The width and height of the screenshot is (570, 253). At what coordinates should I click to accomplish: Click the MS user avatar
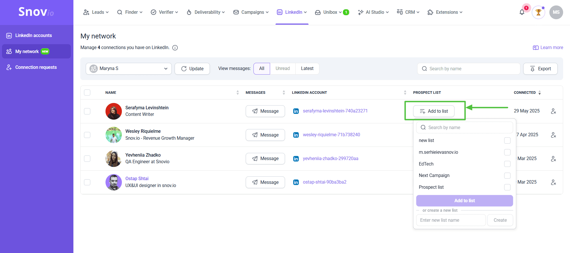tap(556, 12)
